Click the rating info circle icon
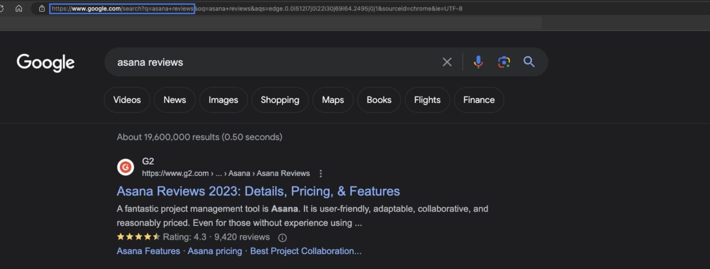 (x=282, y=237)
